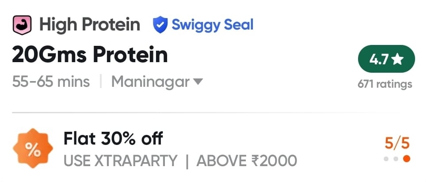Click the white star in rating badge
The image size is (427, 182).
398,59
